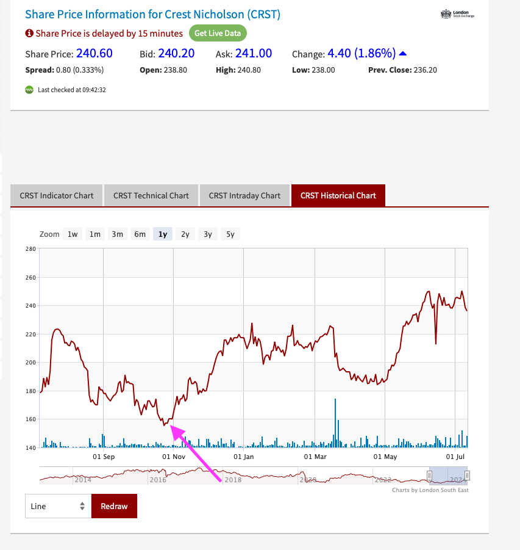Set chart zoom to 3y
This screenshot has width=520, height=550.
coord(208,234)
